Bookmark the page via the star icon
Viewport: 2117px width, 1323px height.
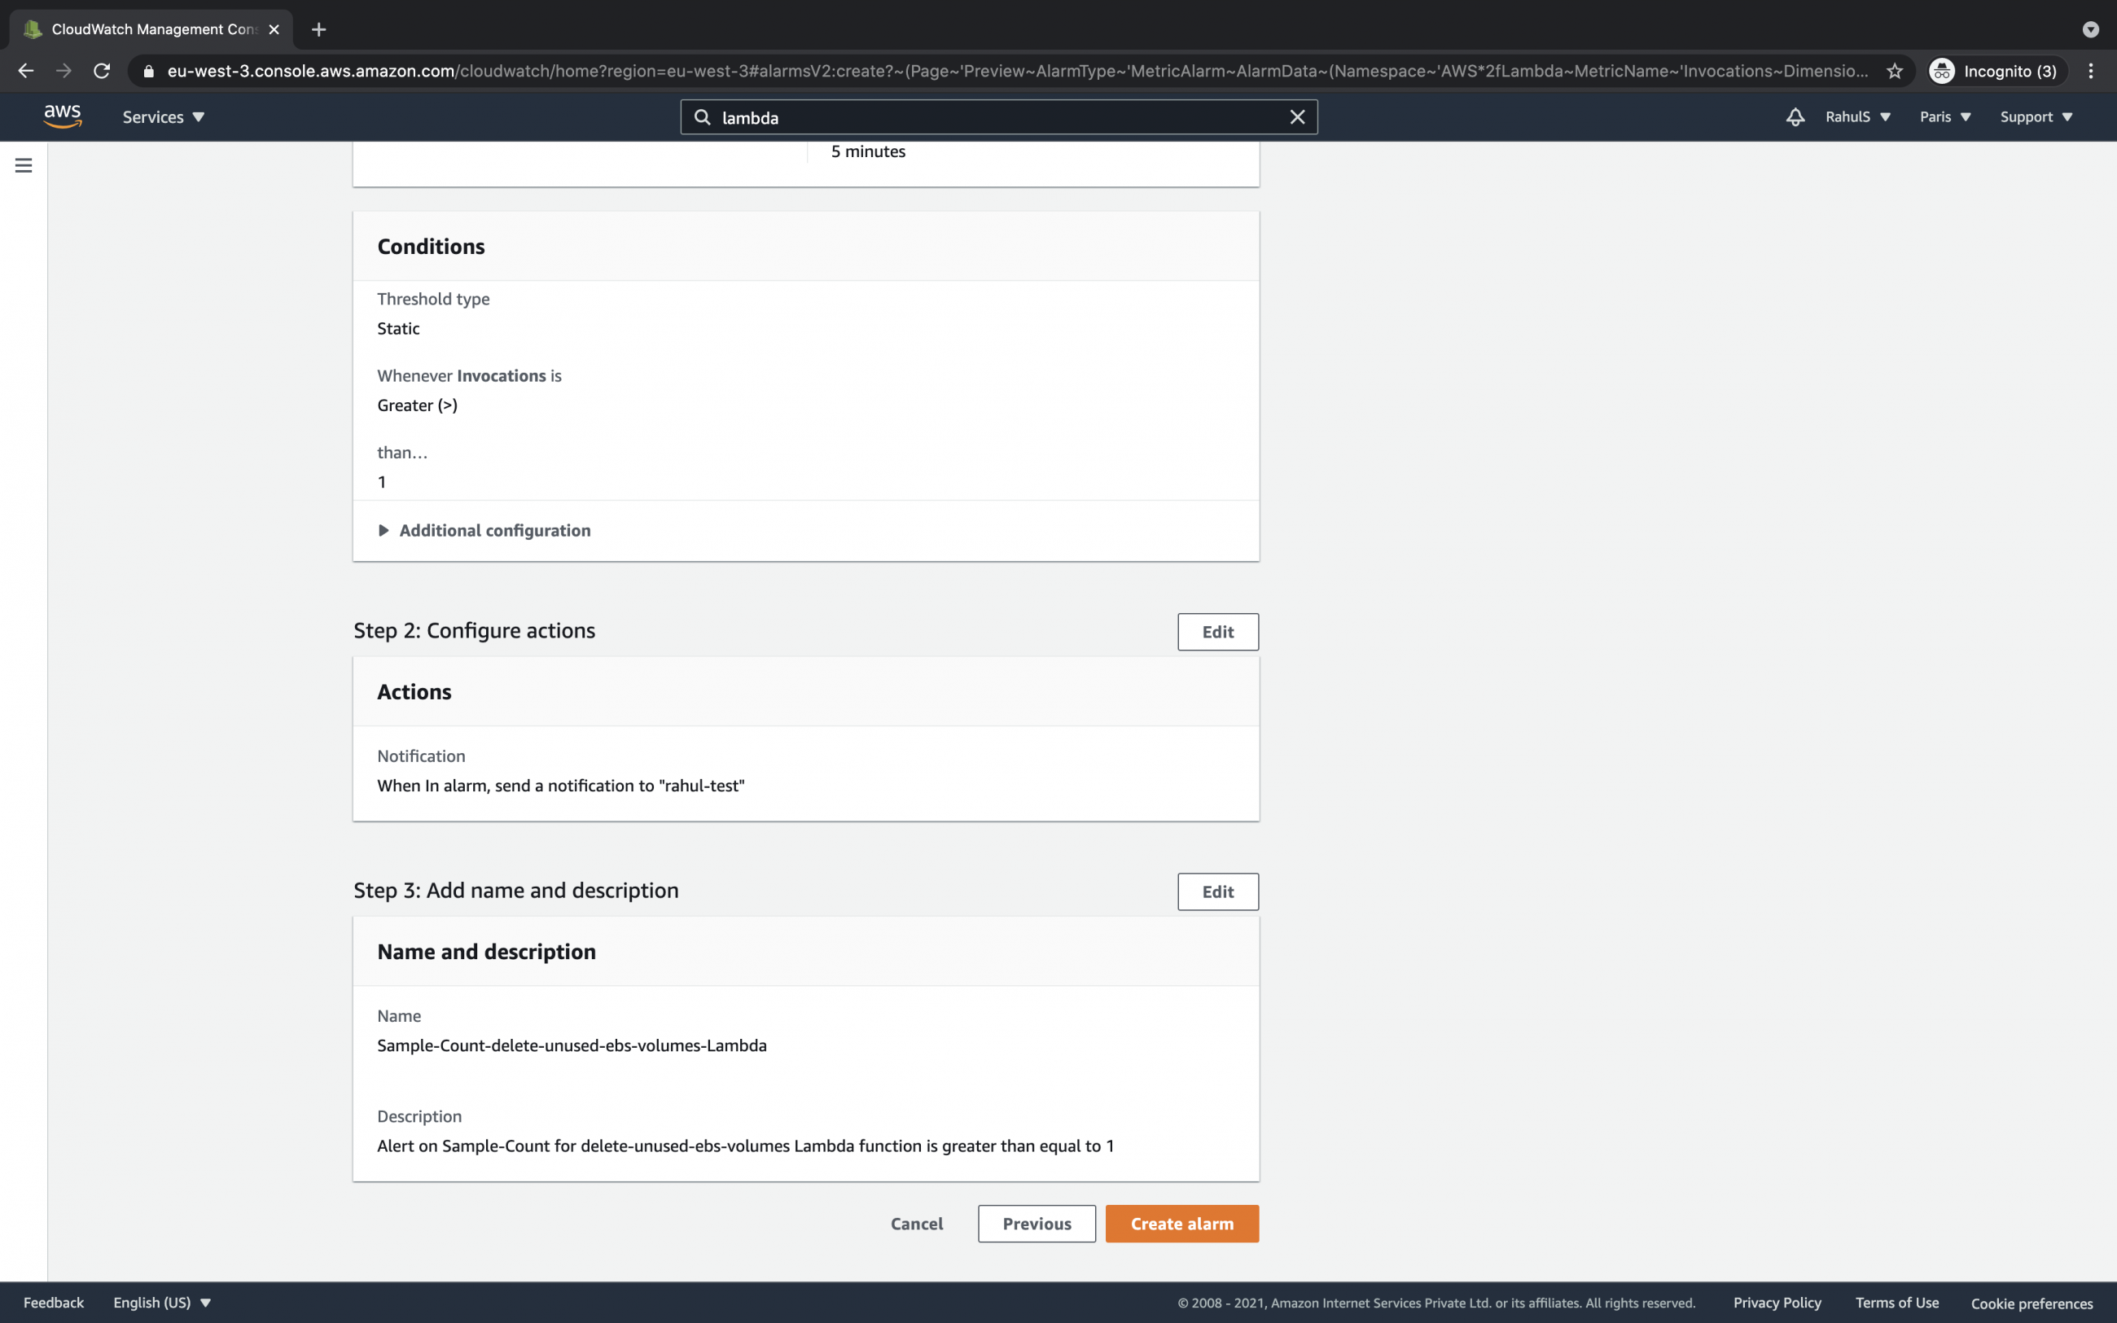pos(1893,71)
